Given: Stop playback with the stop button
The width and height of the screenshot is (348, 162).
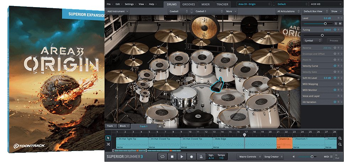Looking at the screenshot, I should (172, 156).
